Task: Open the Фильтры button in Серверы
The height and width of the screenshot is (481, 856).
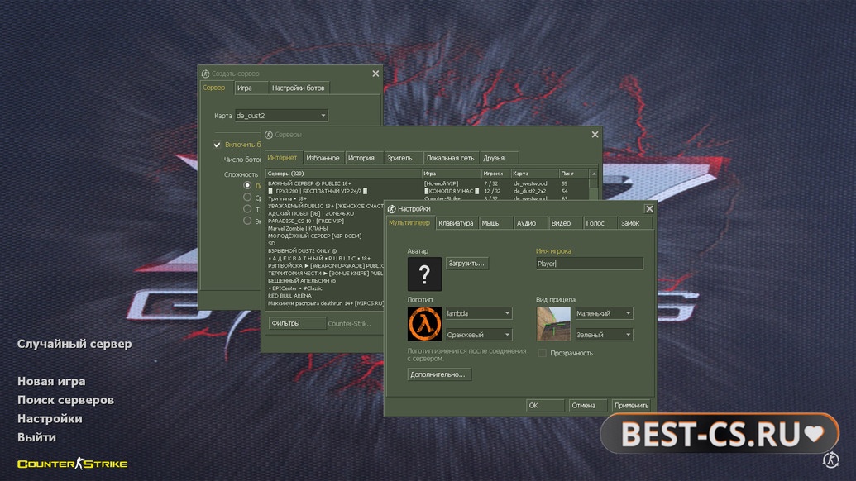Action: (297, 323)
